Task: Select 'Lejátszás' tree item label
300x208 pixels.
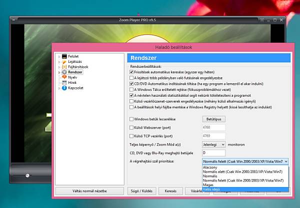Action: (x=75, y=62)
